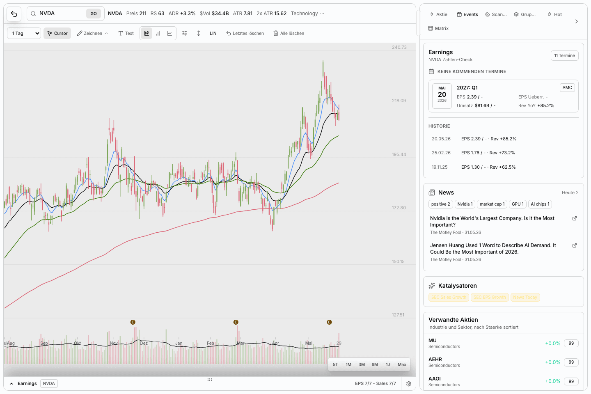Open related stock AAOI
The image size is (591, 394).
(x=504, y=381)
